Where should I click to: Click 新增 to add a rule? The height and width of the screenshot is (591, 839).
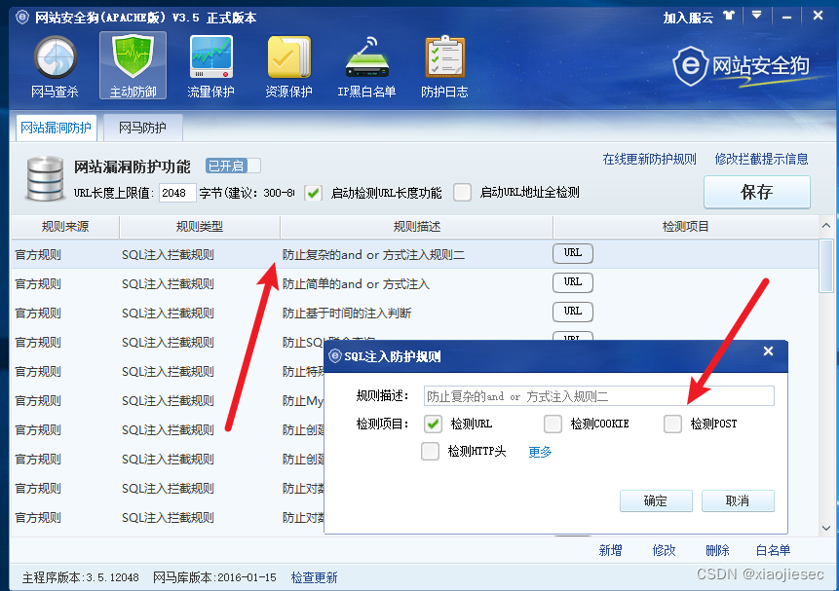tap(611, 550)
